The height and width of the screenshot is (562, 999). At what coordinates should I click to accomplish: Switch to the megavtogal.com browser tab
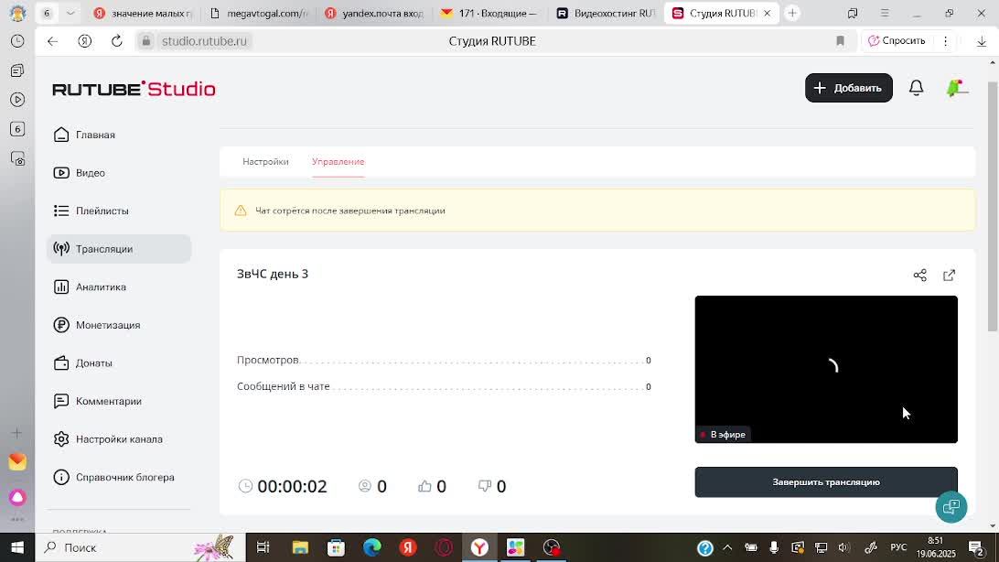[259, 13]
